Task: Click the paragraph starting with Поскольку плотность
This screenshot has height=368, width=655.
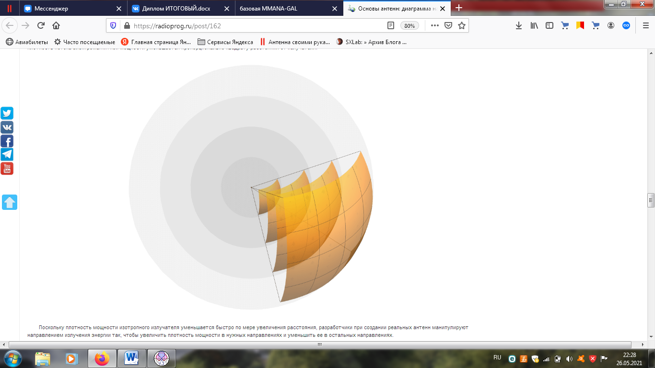Action: click(247, 331)
